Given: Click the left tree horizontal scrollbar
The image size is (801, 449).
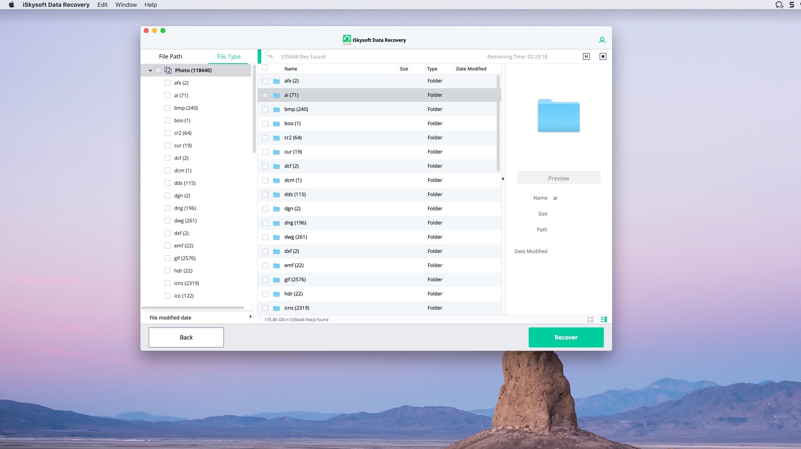Looking at the screenshot, I should 193,308.
